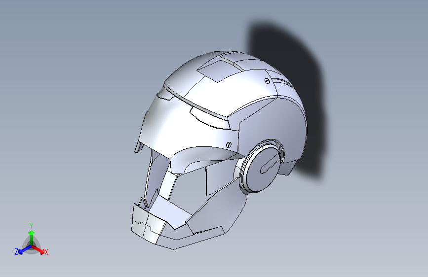Select the small screw on top of helmet

pyautogui.click(x=267, y=81)
